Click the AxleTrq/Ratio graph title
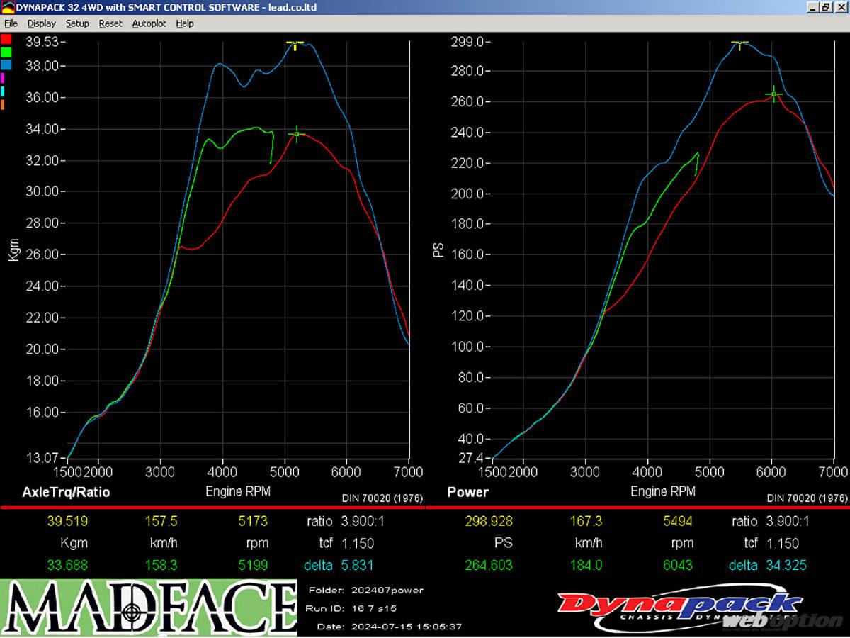This screenshot has width=850, height=638. 66,492
